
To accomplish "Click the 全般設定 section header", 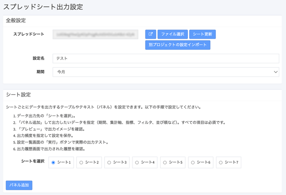I will point(16,20).
